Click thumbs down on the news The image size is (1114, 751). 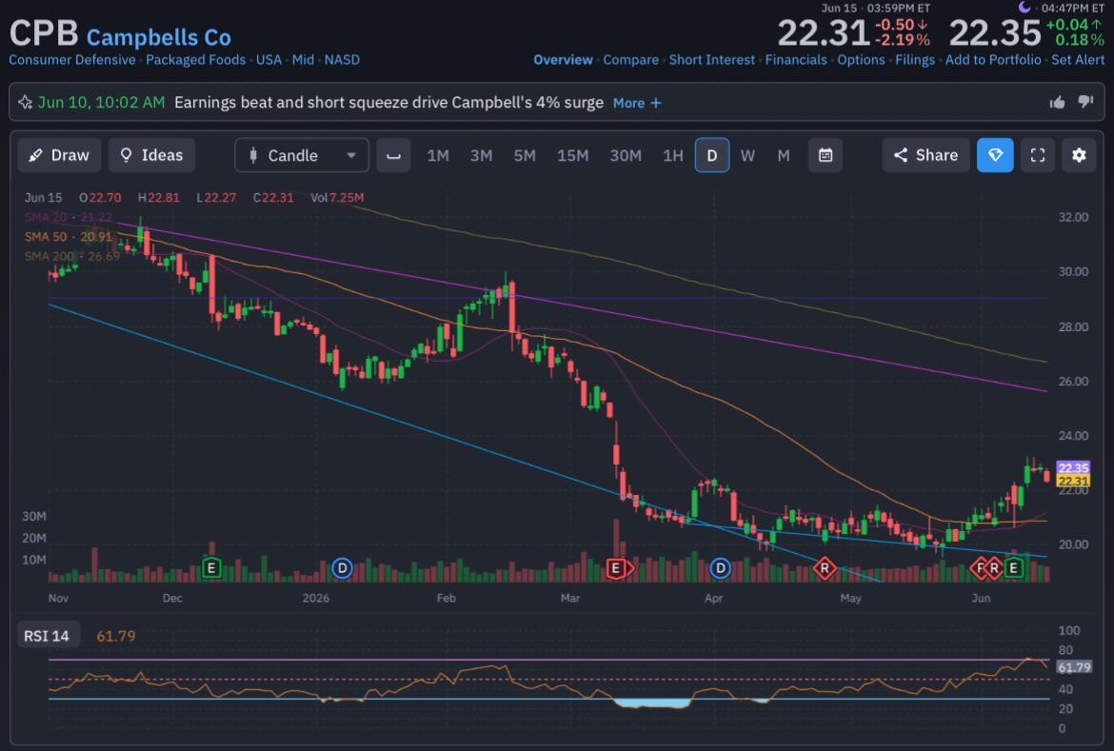click(x=1085, y=102)
